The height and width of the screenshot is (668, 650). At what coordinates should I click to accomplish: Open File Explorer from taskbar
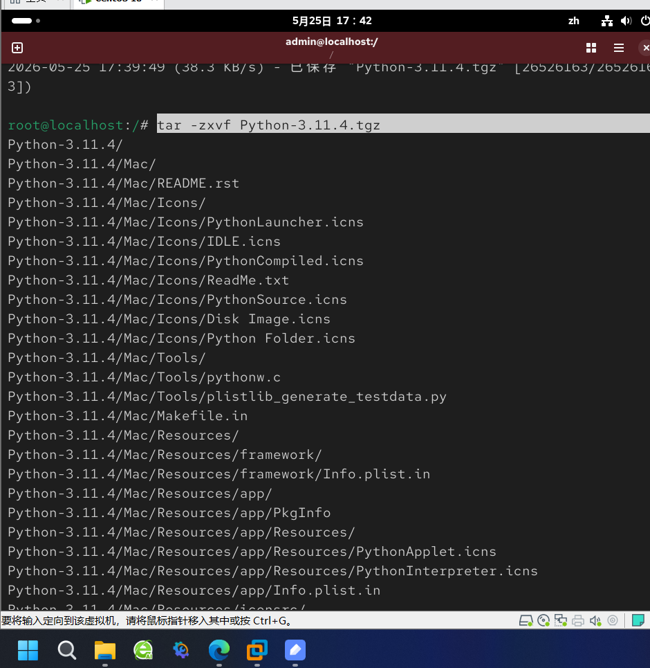click(x=104, y=650)
